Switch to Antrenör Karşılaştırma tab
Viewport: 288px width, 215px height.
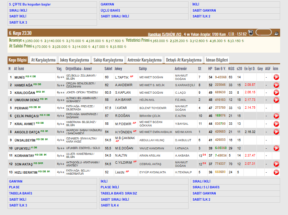[145, 60]
